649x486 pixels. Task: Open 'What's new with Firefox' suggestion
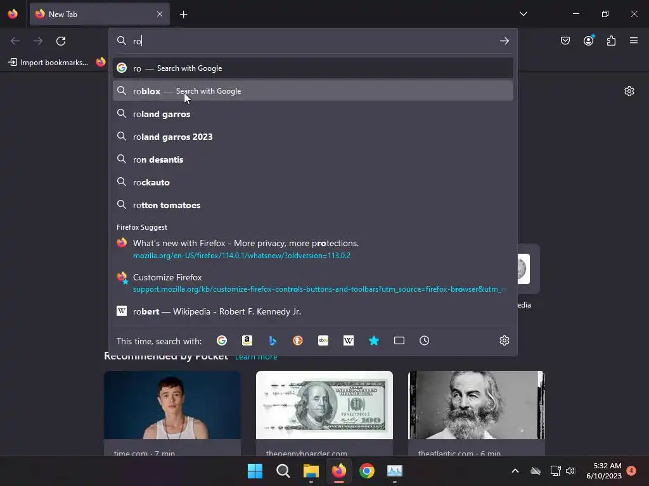point(313,249)
